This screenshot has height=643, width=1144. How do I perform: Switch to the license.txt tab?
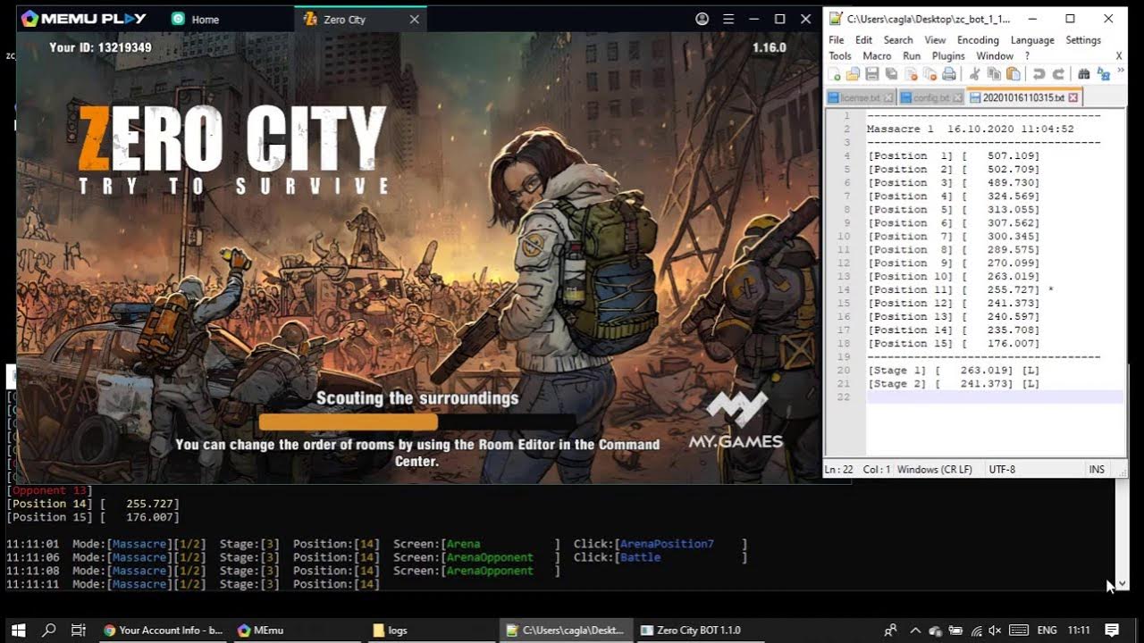(x=861, y=97)
